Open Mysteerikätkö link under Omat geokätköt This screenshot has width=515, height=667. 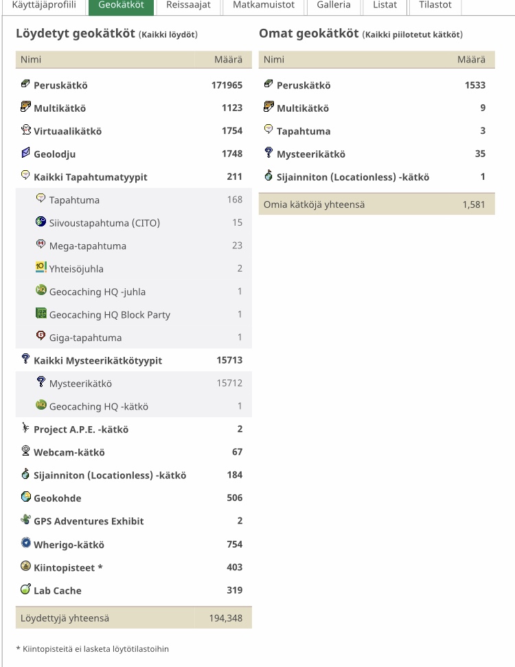pos(310,154)
